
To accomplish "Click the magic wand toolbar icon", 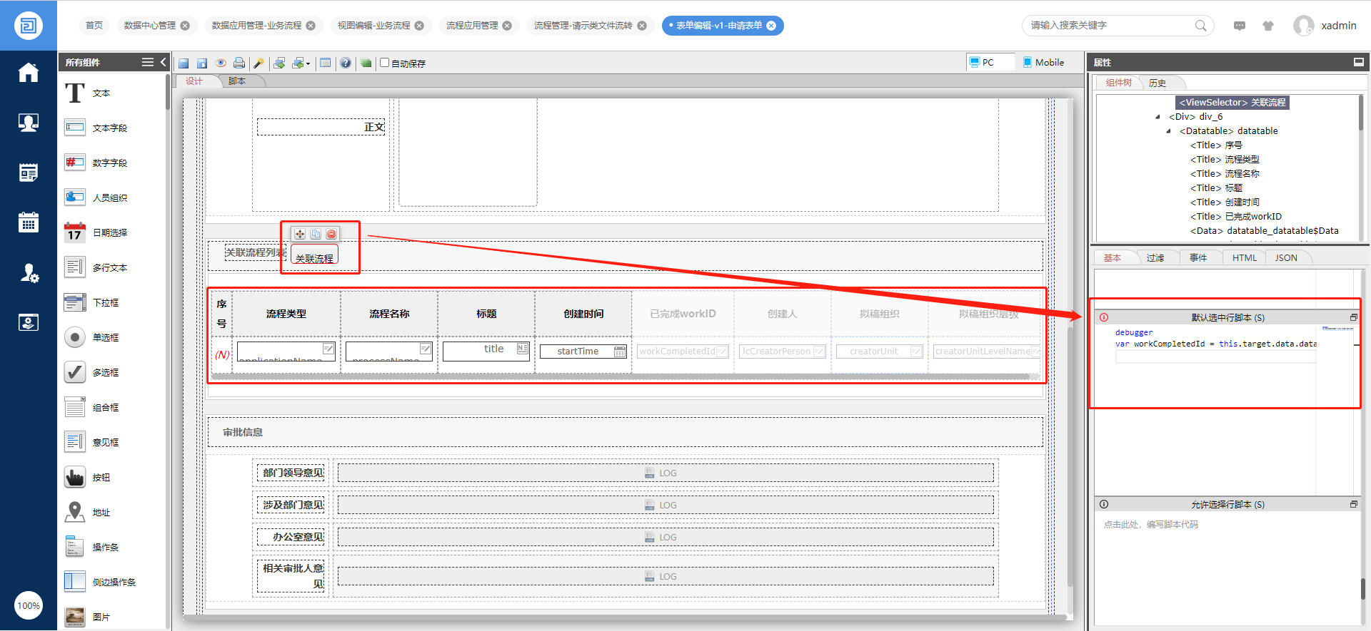I will [x=258, y=63].
